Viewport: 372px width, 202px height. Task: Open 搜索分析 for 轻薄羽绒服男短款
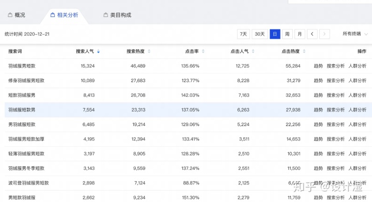[x=336, y=154]
